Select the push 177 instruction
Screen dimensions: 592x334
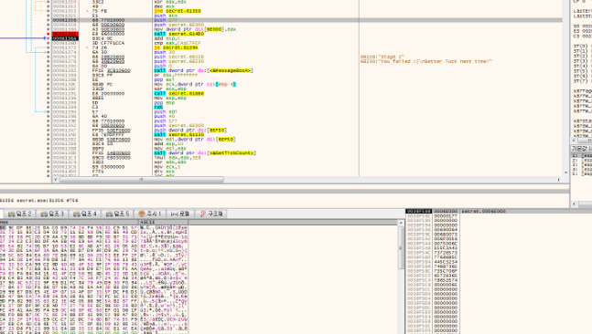click(166, 20)
